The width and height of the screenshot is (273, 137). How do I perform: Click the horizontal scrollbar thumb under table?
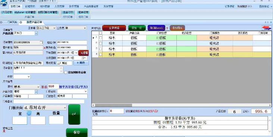(x=113, y=105)
